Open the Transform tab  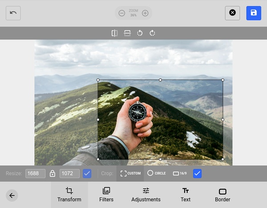coord(69,195)
